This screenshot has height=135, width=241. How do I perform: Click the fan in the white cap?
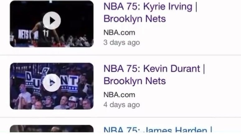pos(72,102)
